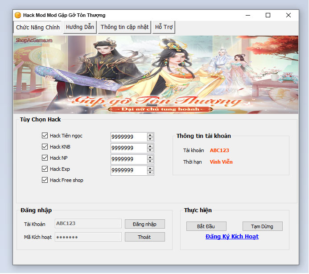Click the Mã Kích hoạt password field
This screenshot has width=309, height=274.
[x=88, y=237]
